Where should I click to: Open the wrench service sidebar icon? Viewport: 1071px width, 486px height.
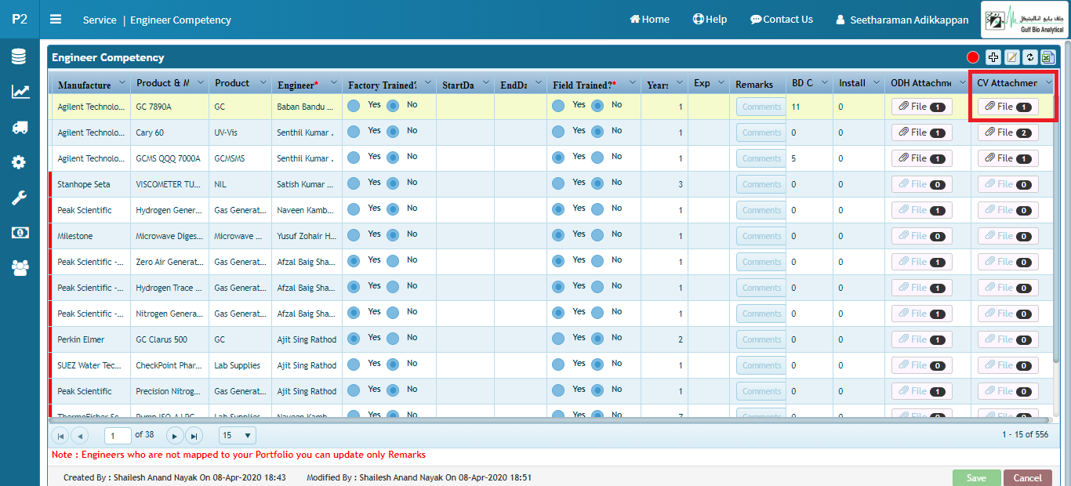click(x=20, y=198)
